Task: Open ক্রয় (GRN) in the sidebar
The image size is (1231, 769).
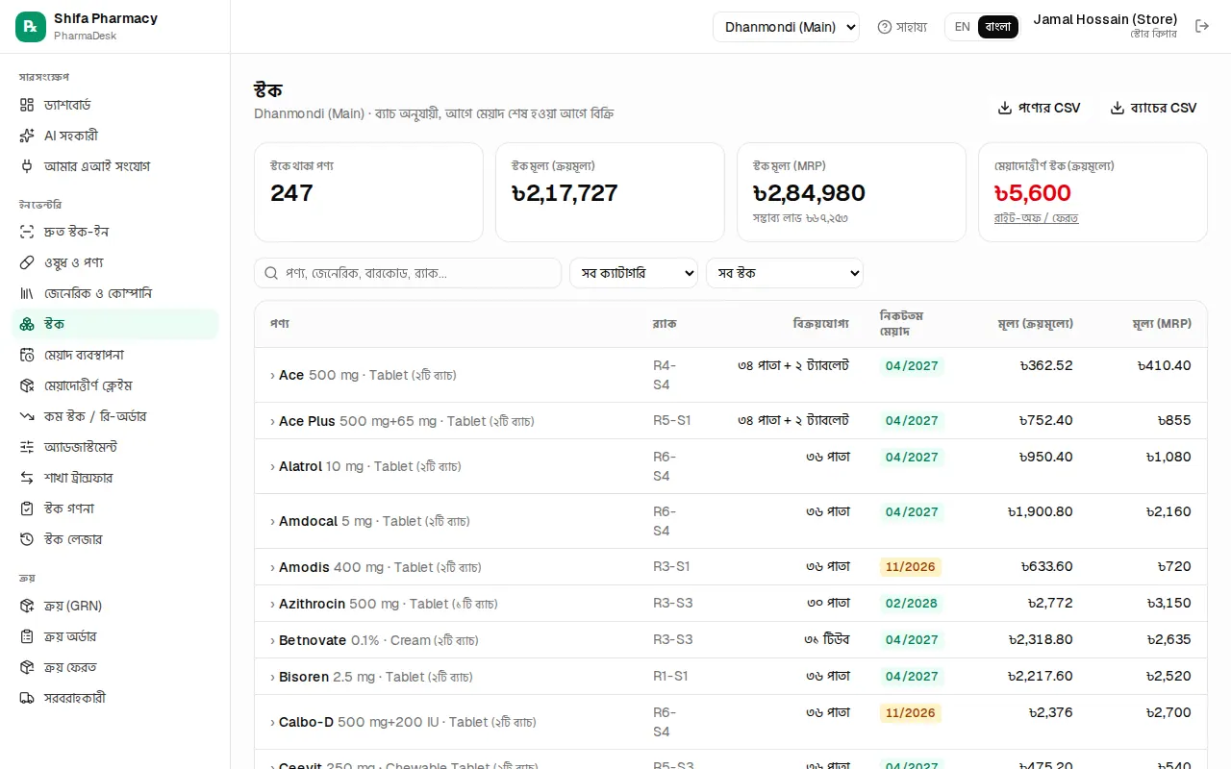Action: [115, 606]
